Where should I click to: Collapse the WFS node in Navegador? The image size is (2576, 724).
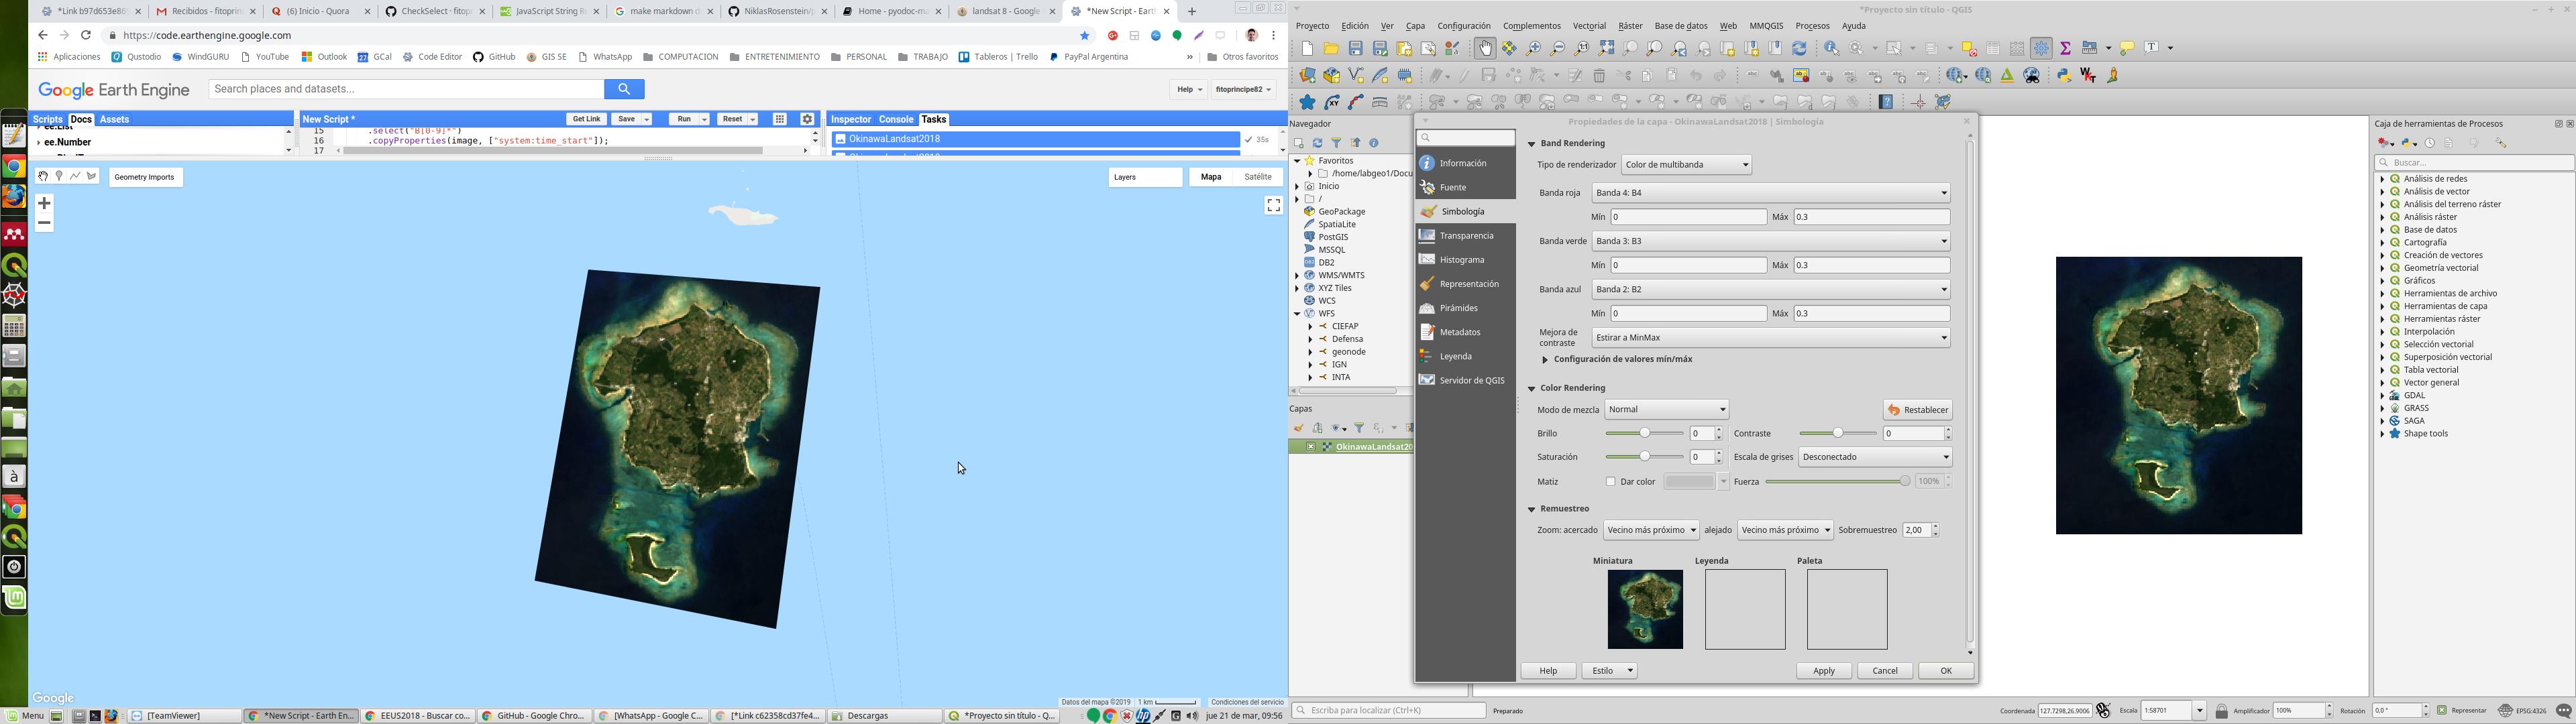1297,314
